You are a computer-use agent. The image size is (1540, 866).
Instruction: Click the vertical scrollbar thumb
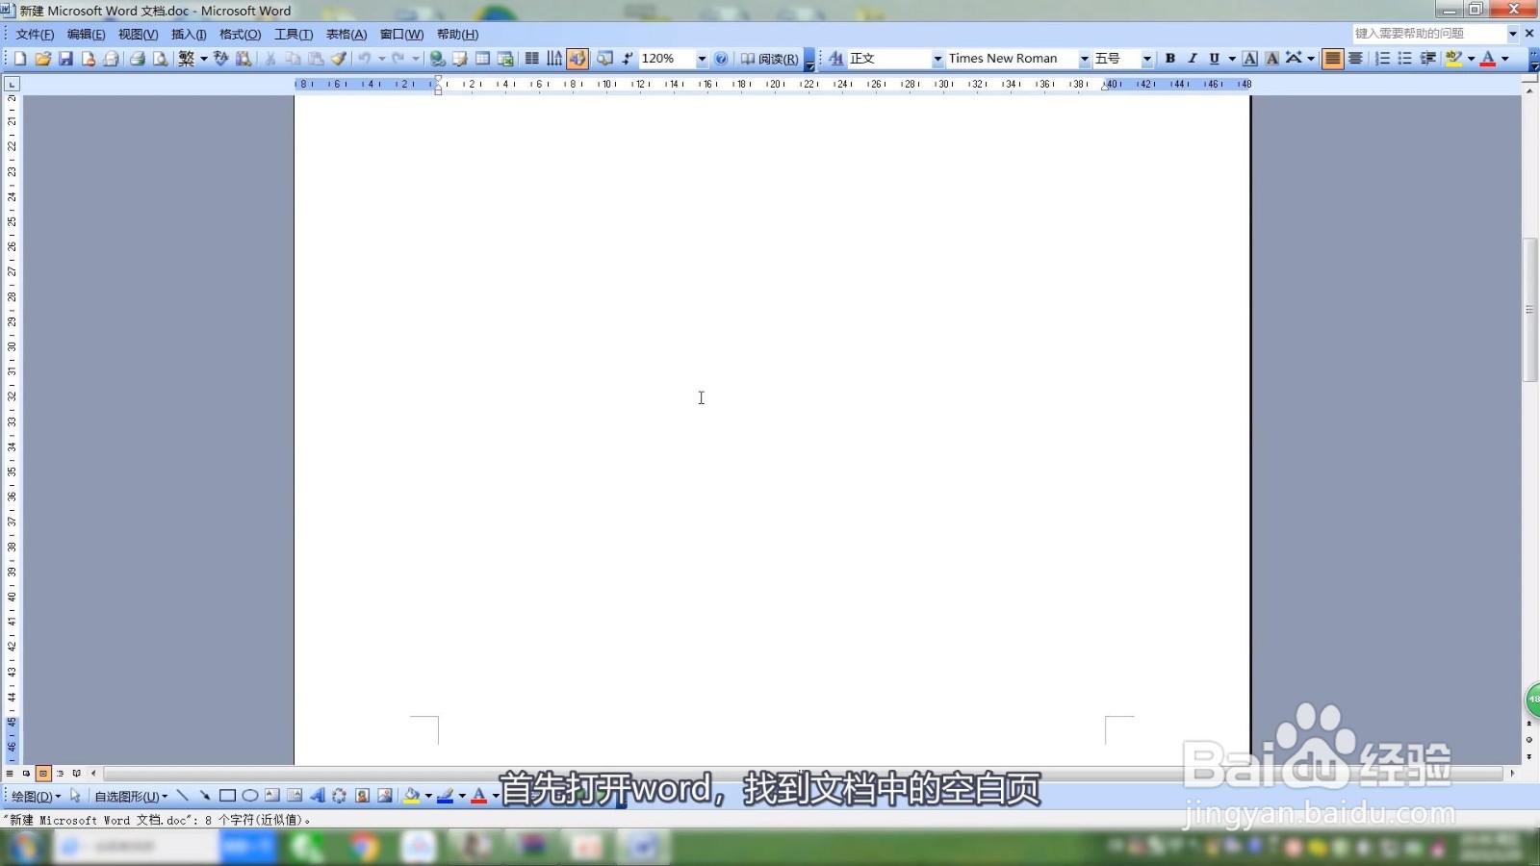(1529, 309)
